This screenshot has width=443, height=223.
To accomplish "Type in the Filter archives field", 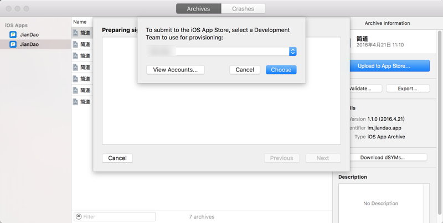I will pos(117,216).
